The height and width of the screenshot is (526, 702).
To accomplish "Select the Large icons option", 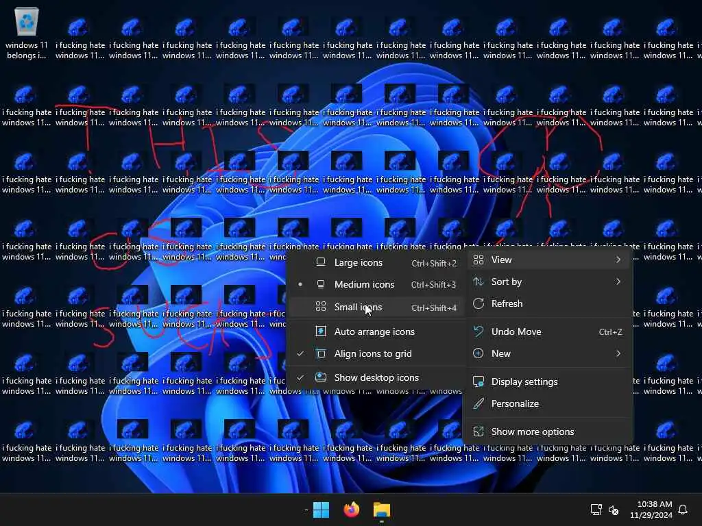I will click(x=376, y=262).
